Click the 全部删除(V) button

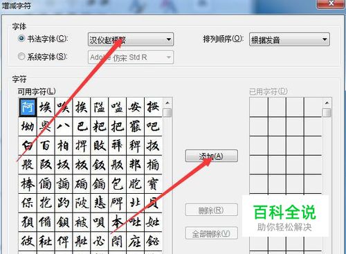click(211, 233)
